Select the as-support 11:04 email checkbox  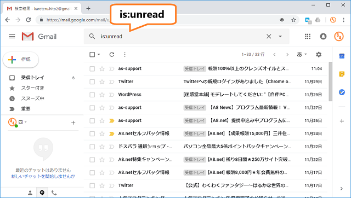tap(92, 69)
